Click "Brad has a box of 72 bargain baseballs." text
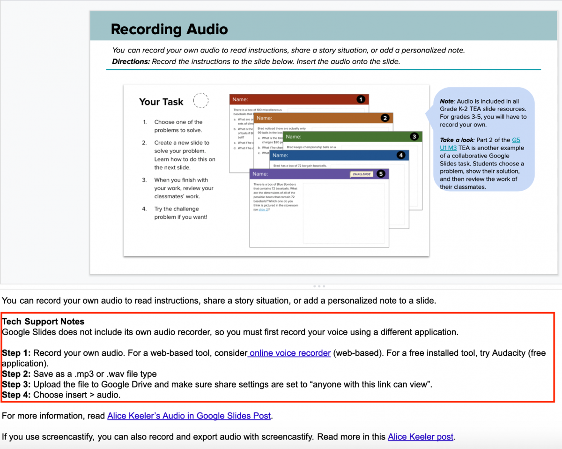The height and width of the screenshot is (449, 562). pos(300,166)
